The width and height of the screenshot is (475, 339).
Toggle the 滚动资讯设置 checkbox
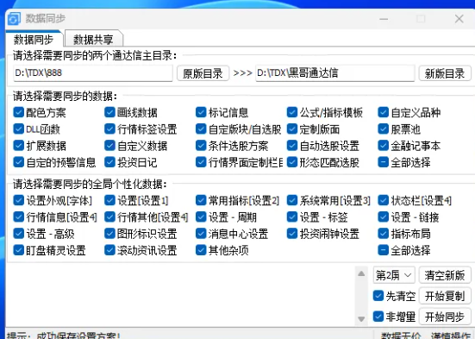click(109, 250)
